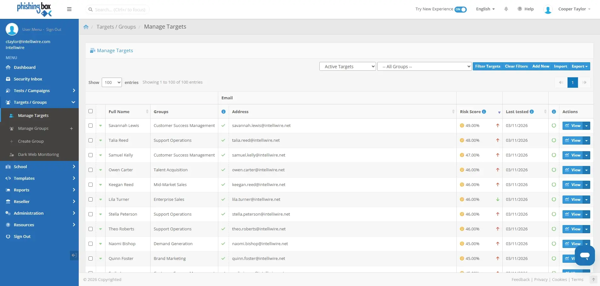Collapse the sidebar with arrow icon
This screenshot has width=600, height=286.
(x=74, y=255)
